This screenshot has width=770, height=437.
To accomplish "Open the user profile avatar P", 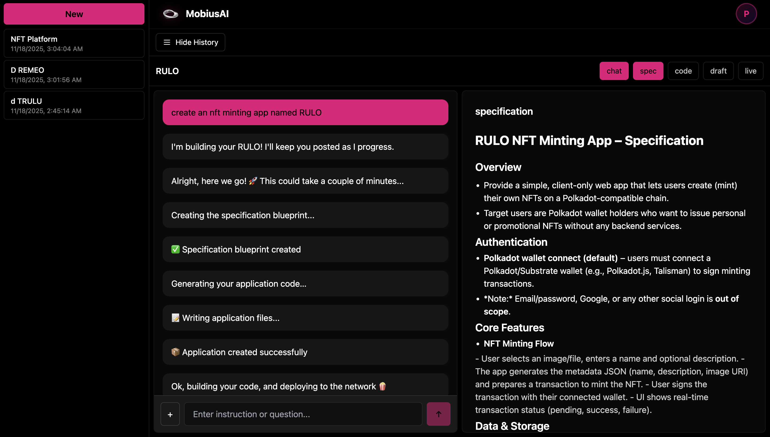I will coord(746,14).
